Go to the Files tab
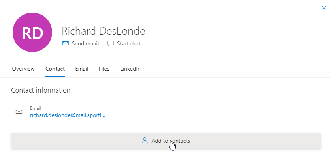This screenshot has height=154, width=330. (104, 69)
